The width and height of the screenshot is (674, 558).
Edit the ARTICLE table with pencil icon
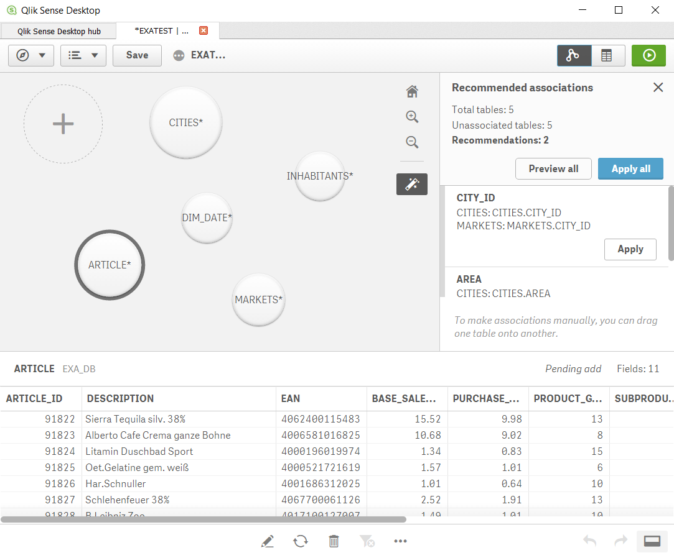(268, 541)
